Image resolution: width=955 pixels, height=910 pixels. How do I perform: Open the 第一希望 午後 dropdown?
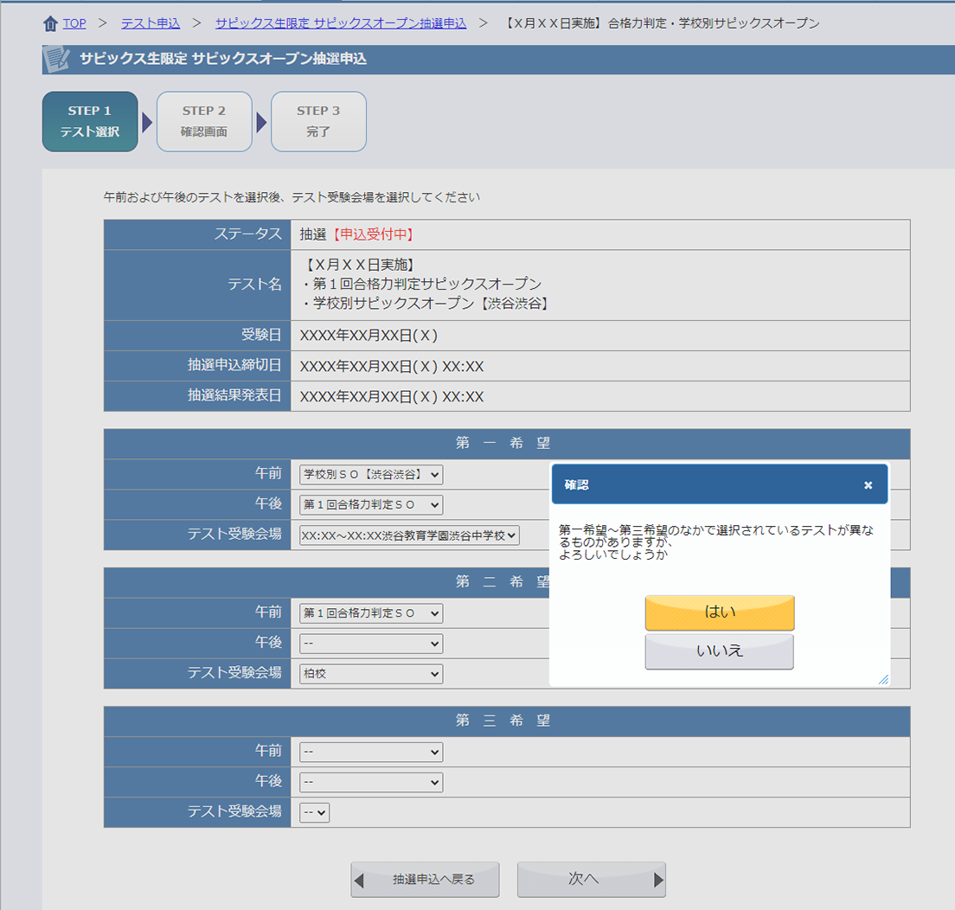coord(371,505)
